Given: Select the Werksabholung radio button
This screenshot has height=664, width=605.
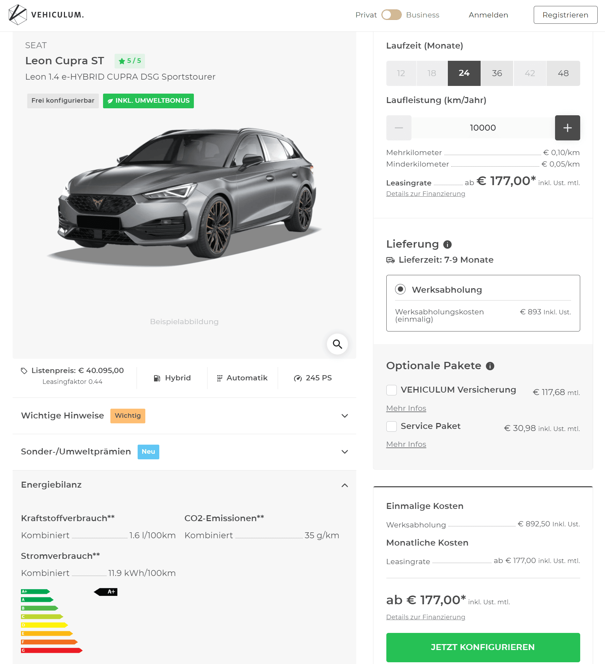Looking at the screenshot, I should coord(400,289).
